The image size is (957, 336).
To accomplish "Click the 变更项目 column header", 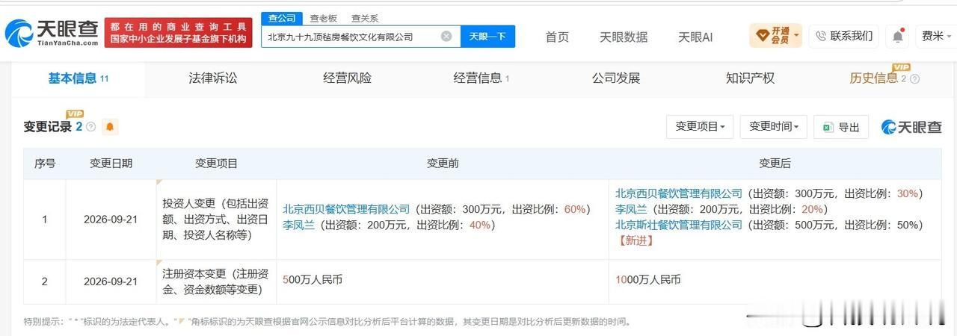I will click(216, 164).
